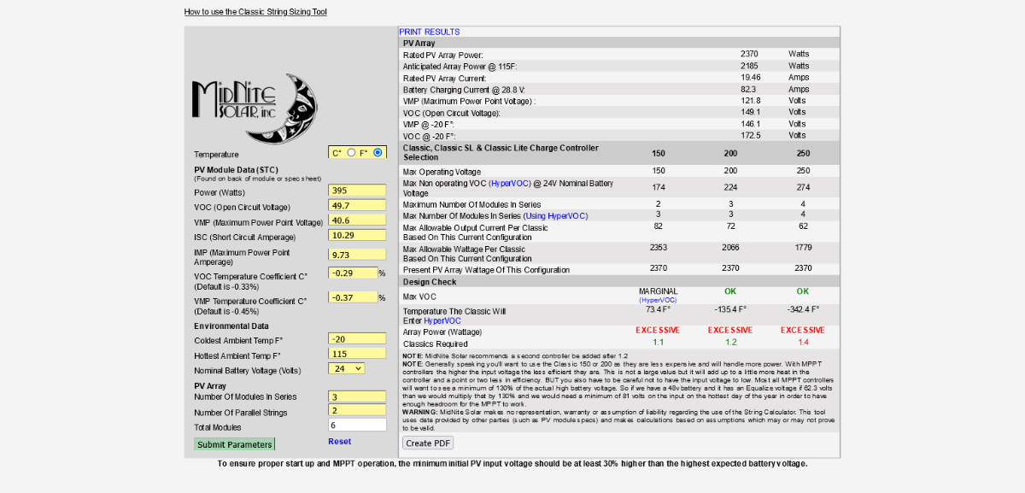Viewport: 1025px width, 493px height.
Task: Click the MidNite Solar moon logo
Action: 255,109
